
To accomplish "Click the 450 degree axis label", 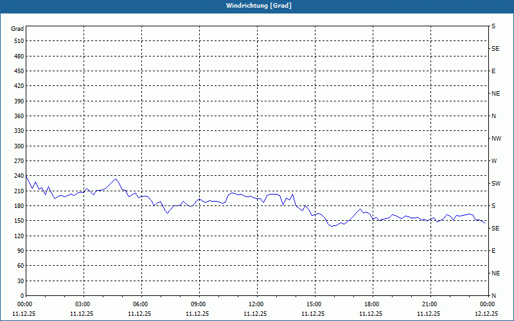I will click(19, 71).
